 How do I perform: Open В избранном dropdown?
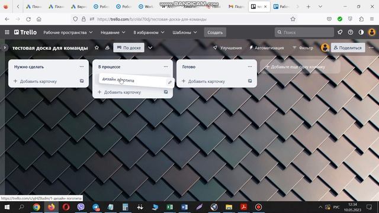pos(149,33)
